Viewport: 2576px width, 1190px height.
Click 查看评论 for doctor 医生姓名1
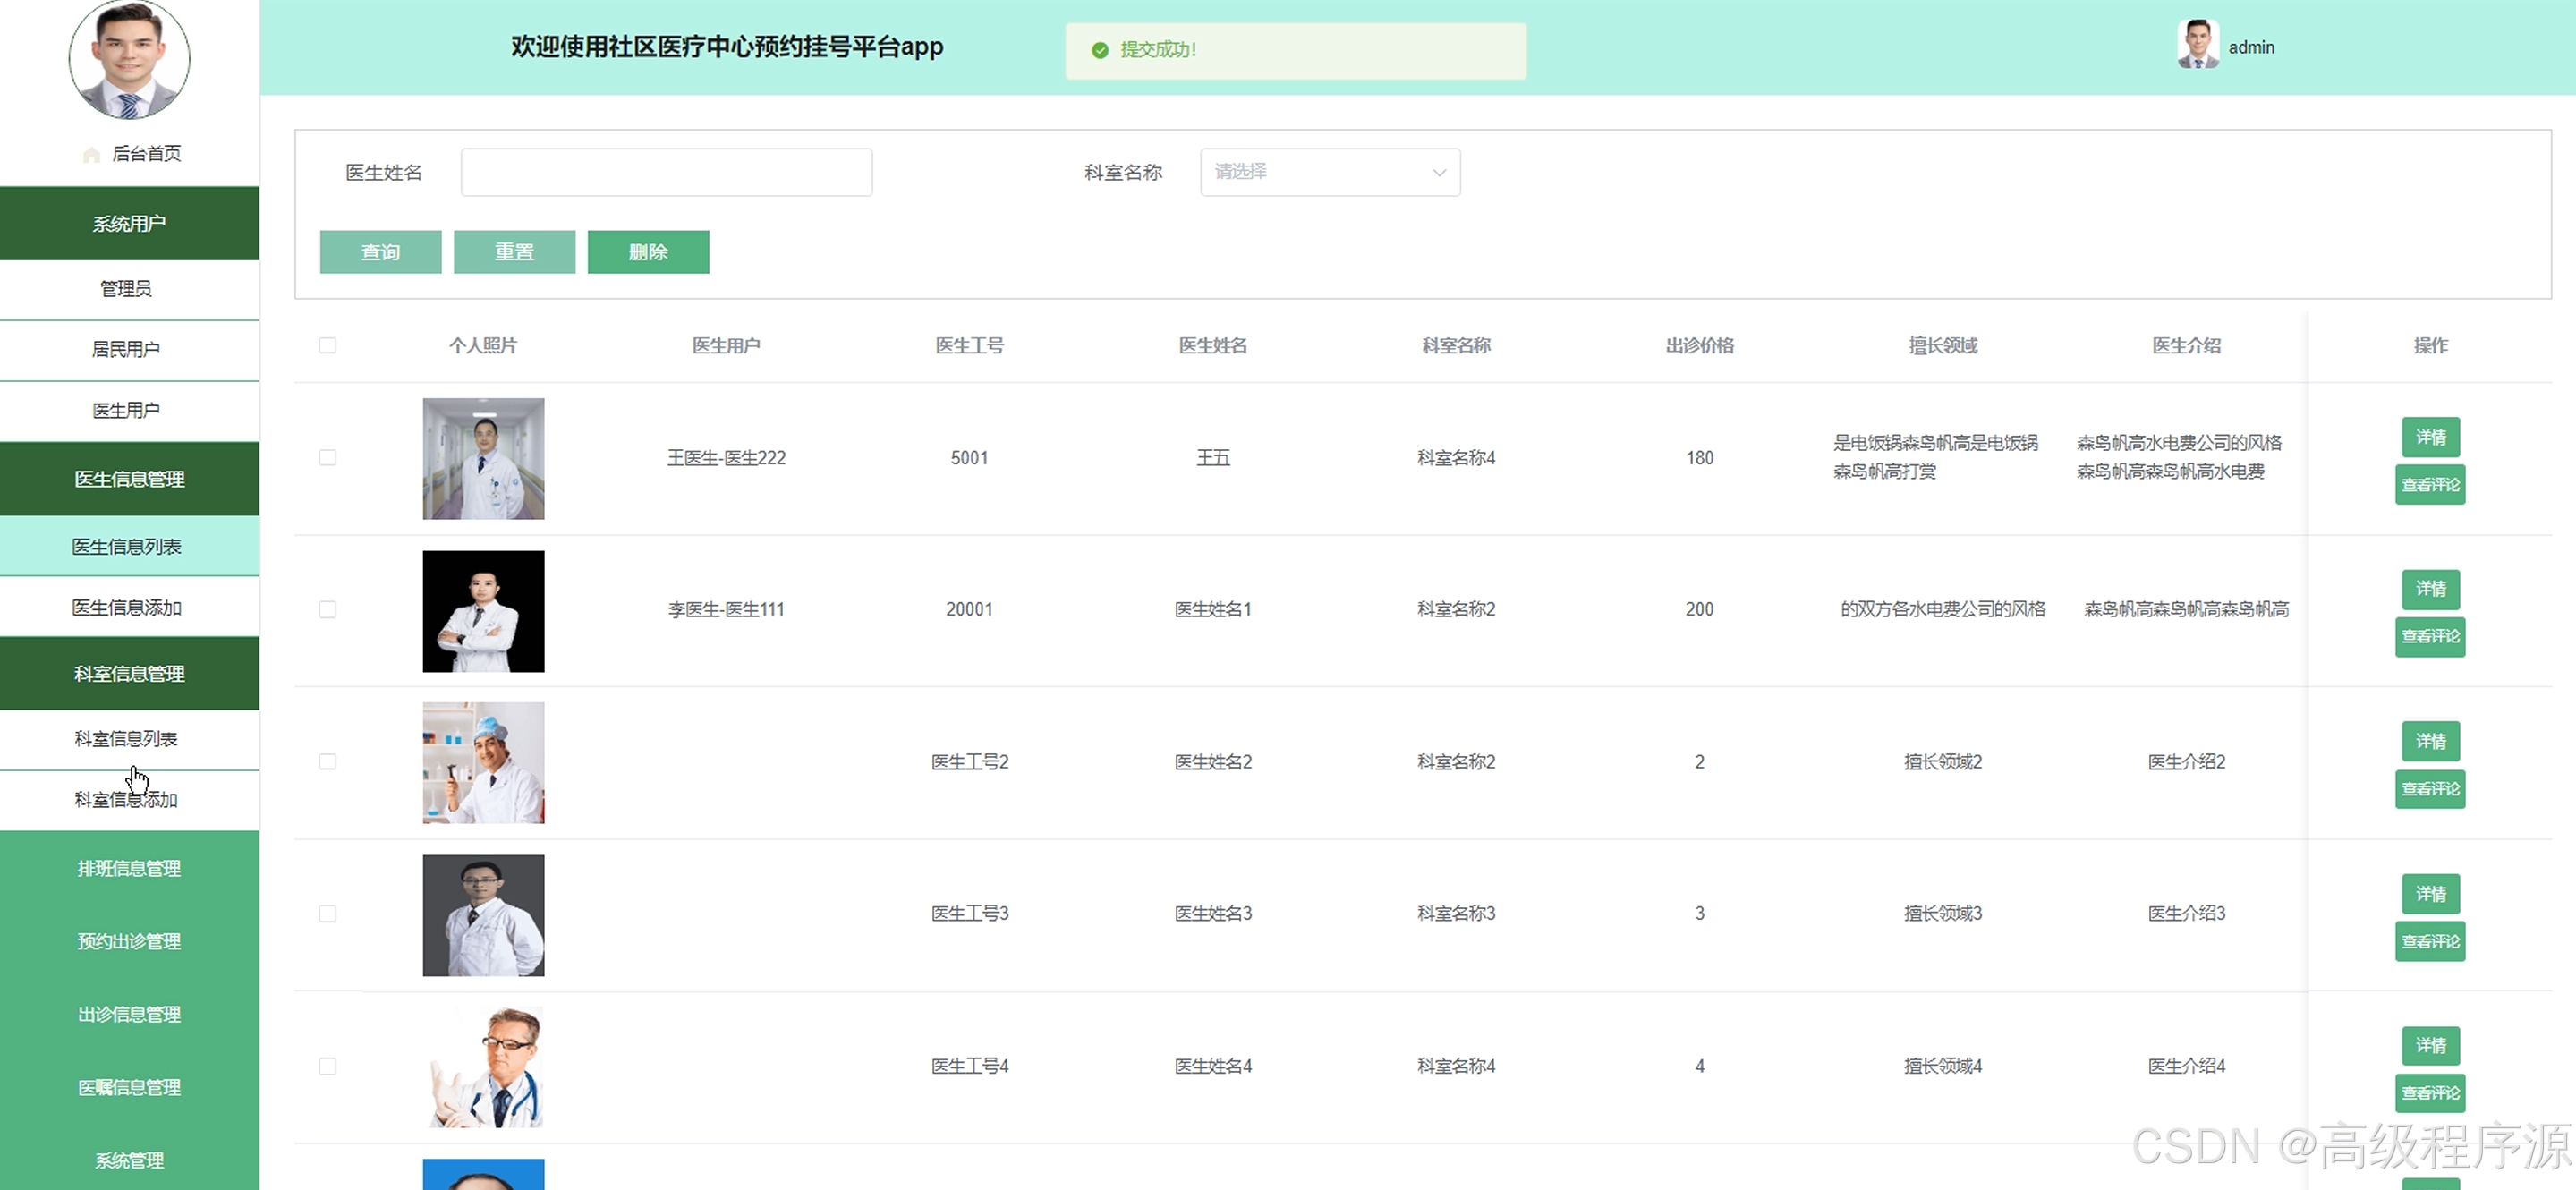click(x=2429, y=636)
